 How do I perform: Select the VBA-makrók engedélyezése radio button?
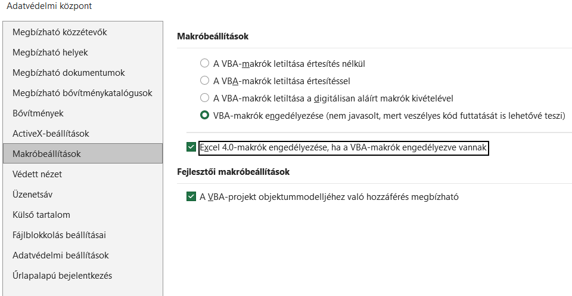(205, 115)
